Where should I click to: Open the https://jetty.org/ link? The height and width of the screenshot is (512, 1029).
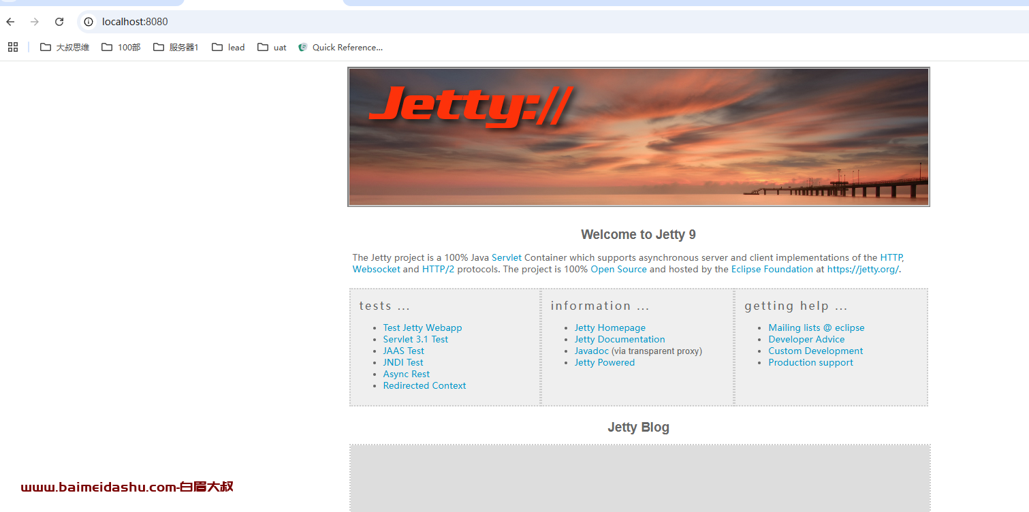click(x=863, y=269)
